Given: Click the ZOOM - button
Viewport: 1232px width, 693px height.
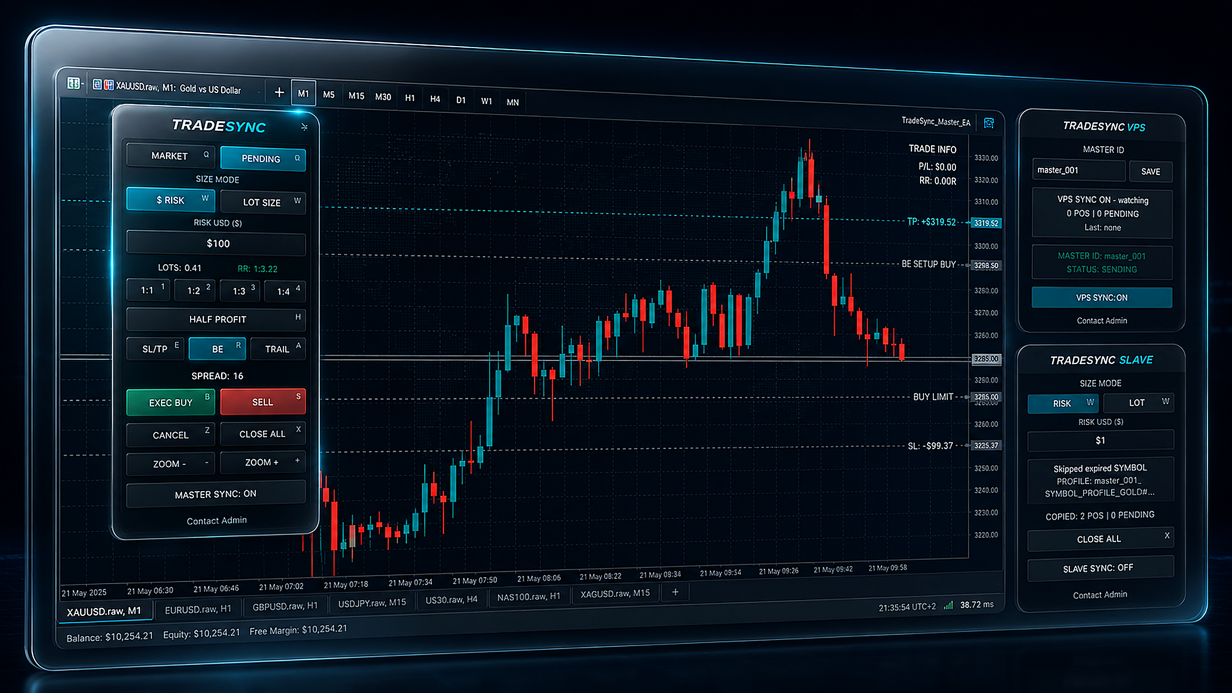Looking at the screenshot, I should (x=171, y=464).
